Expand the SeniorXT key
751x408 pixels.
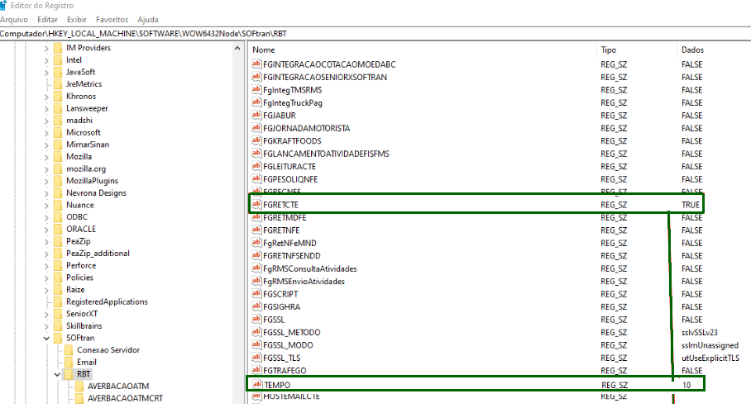46,314
